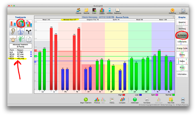This screenshot has width=196, height=116.
Task: Select the ear auricular treatment icon
Action: click(13, 31)
